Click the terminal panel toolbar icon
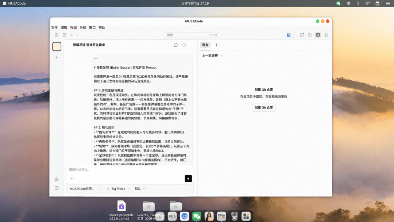394x222 pixels. point(310,35)
